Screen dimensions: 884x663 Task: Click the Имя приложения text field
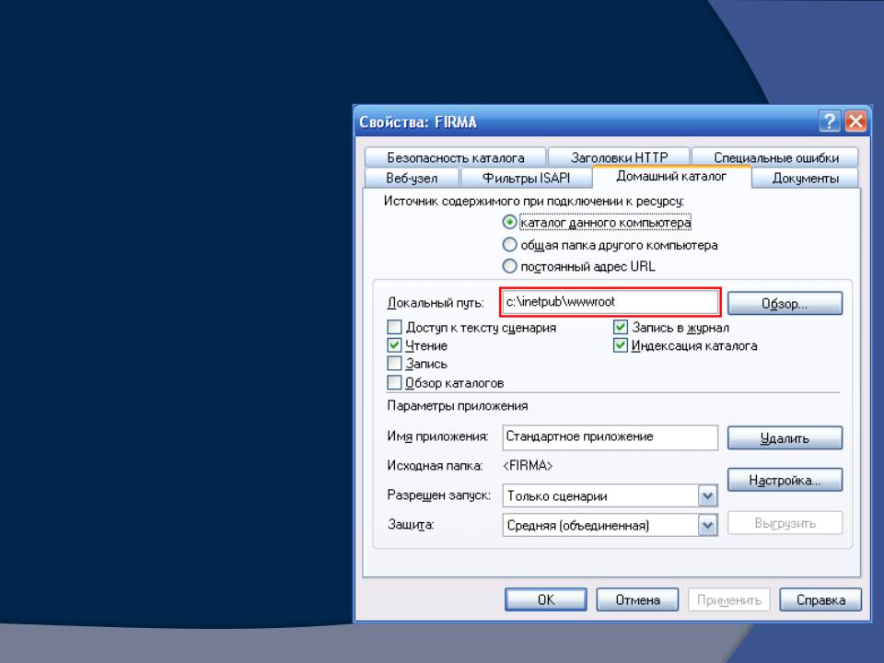coord(610,436)
